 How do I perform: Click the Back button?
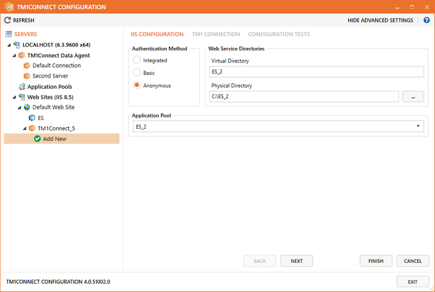click(x=259, y=261)
